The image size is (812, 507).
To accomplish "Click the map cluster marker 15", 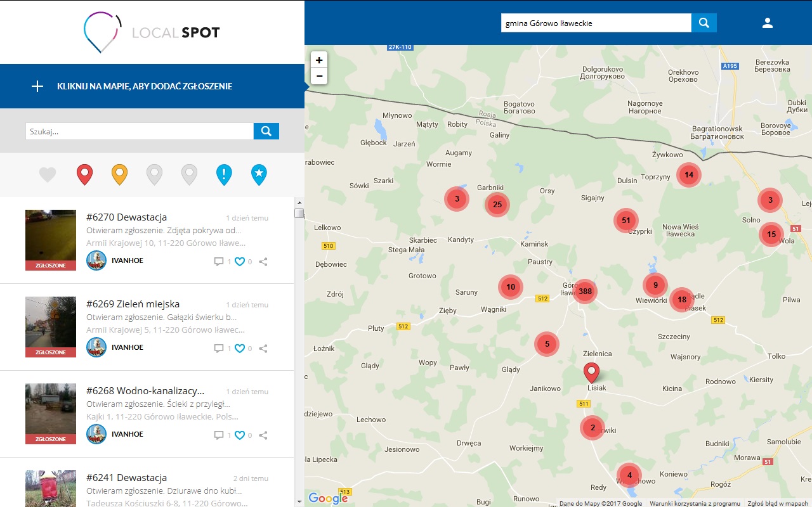I will 771,234.
